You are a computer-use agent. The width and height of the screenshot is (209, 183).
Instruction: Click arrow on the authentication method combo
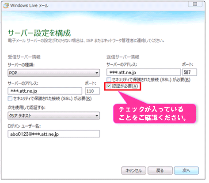tap(97, 116)
